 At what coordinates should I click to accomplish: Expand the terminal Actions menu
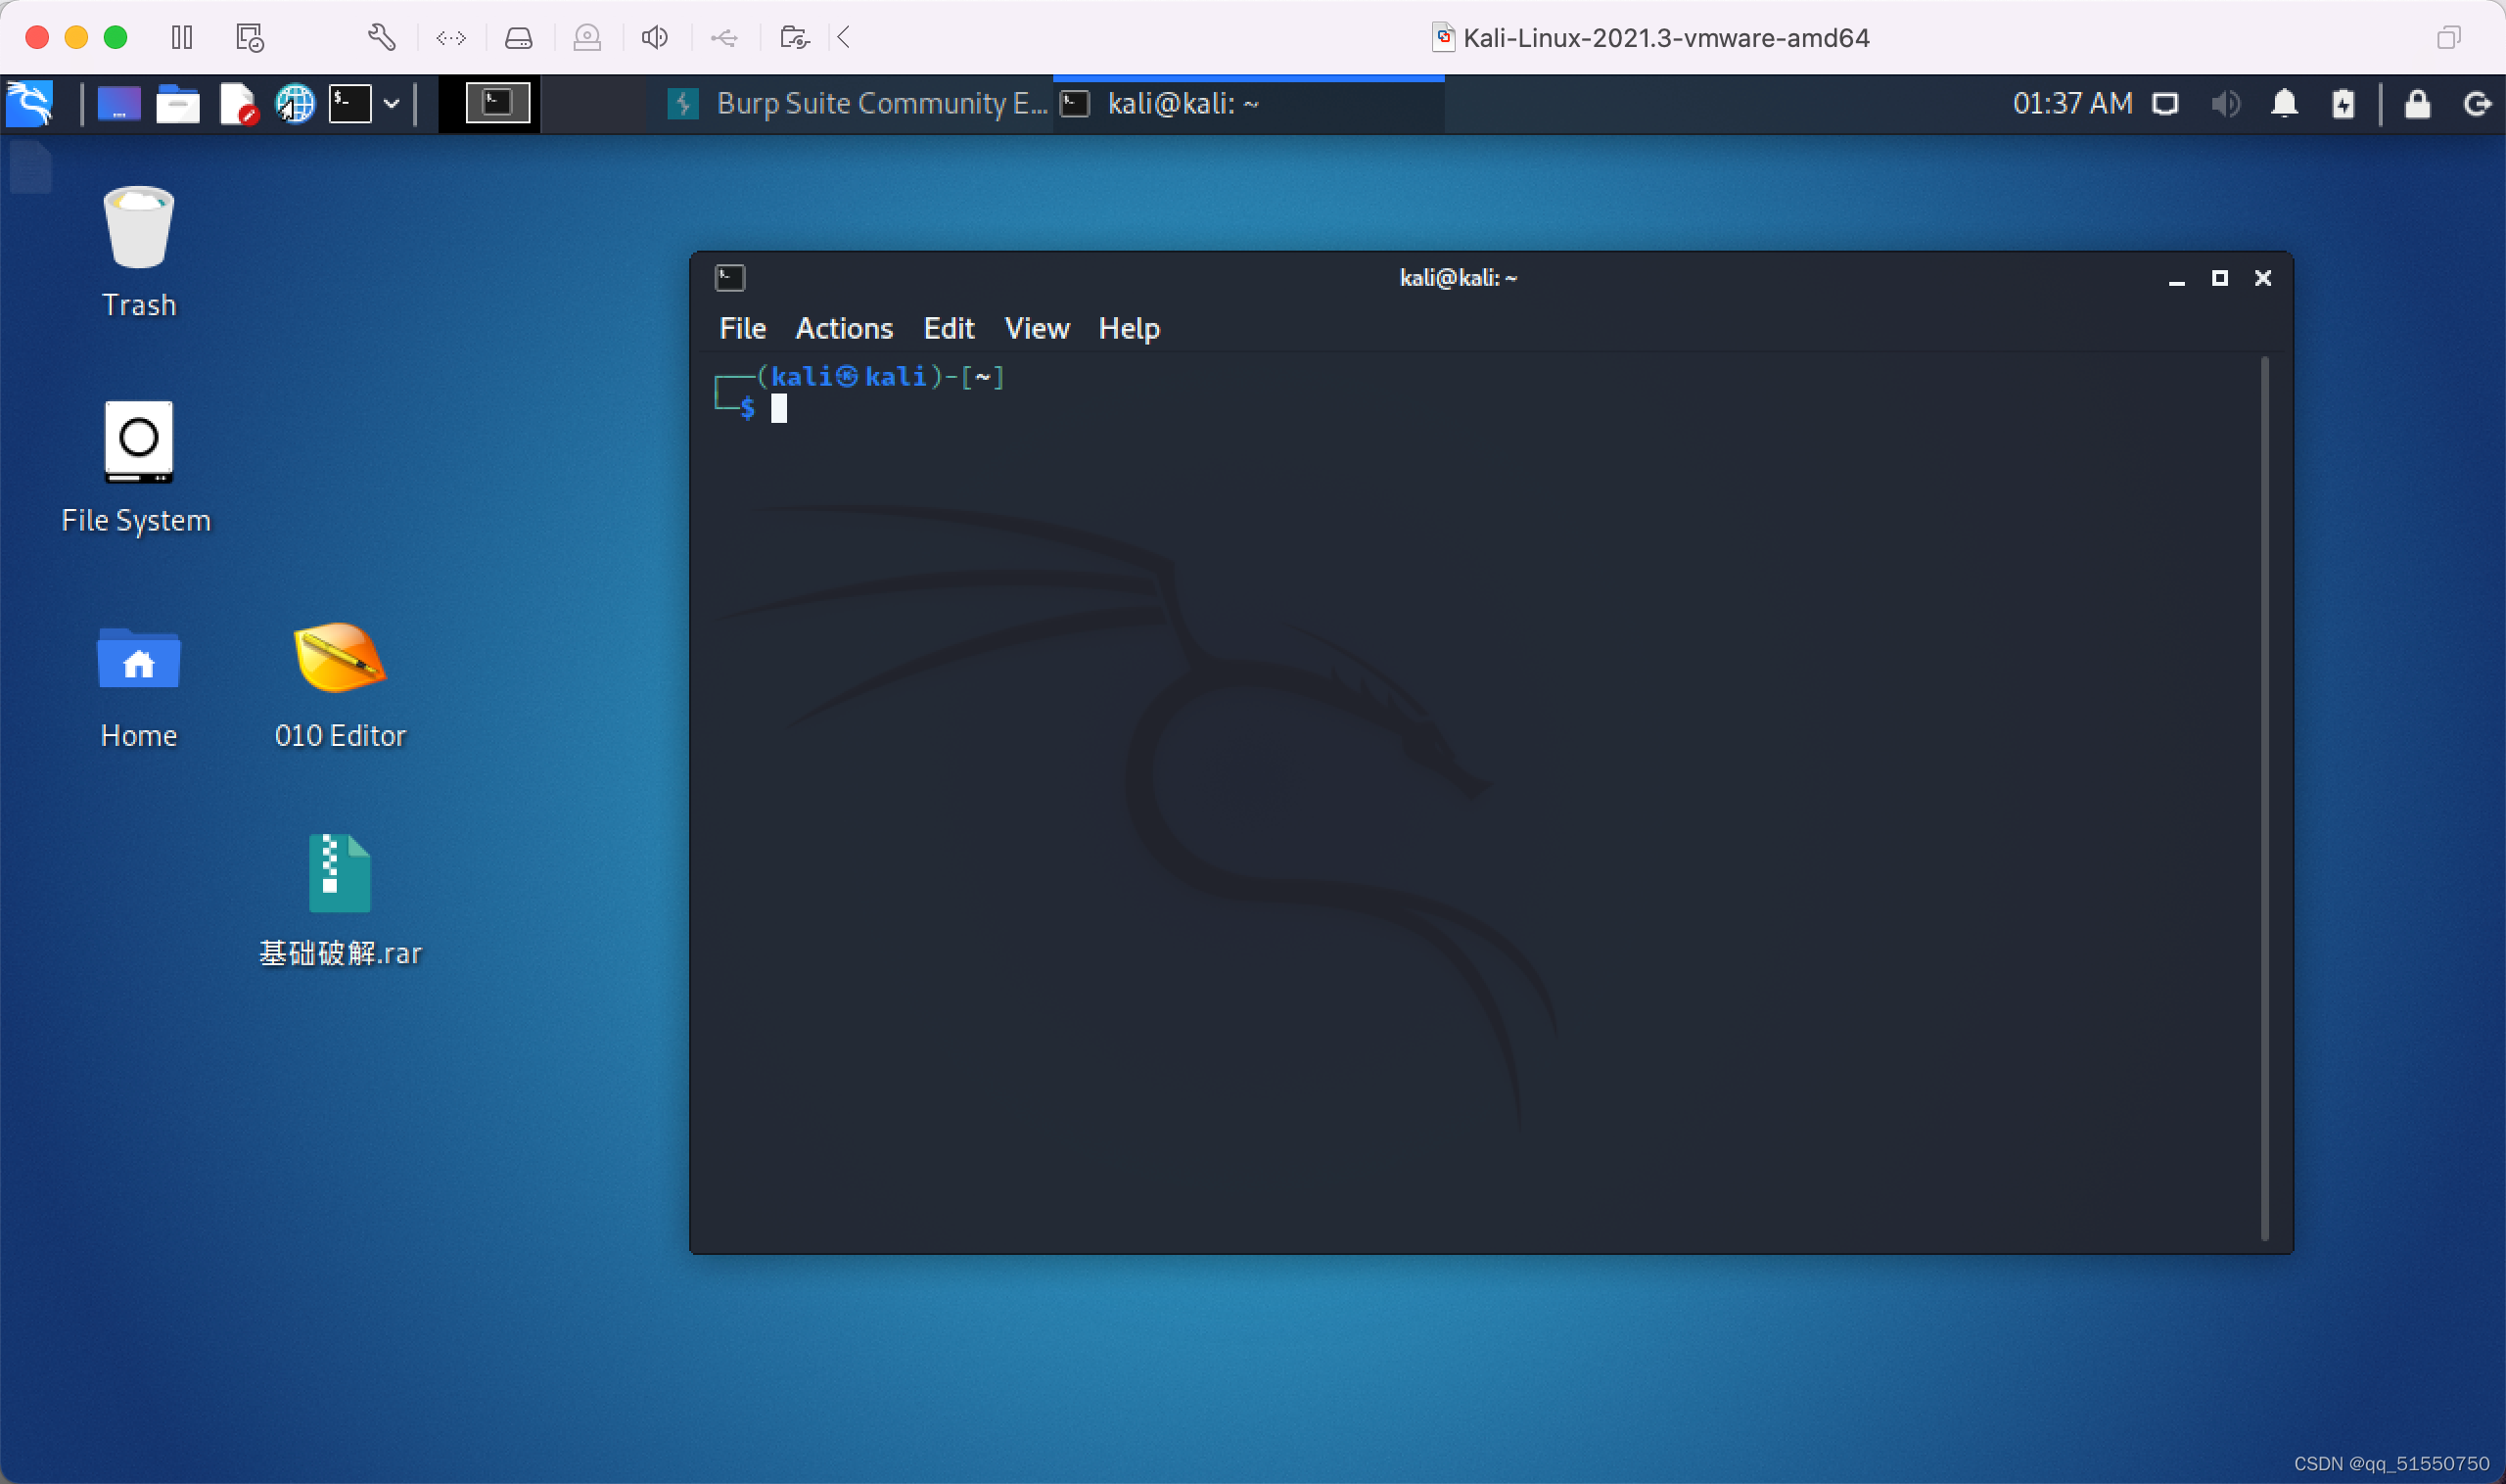pos(844,327)
